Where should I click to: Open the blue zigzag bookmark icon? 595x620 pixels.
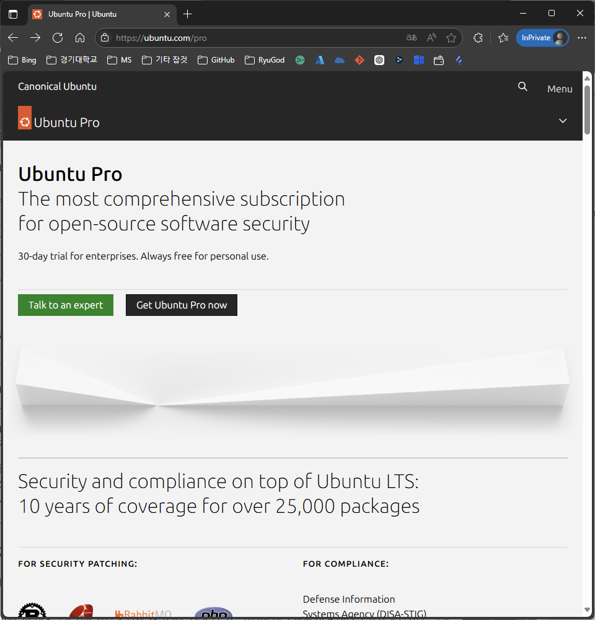point(459,60)
